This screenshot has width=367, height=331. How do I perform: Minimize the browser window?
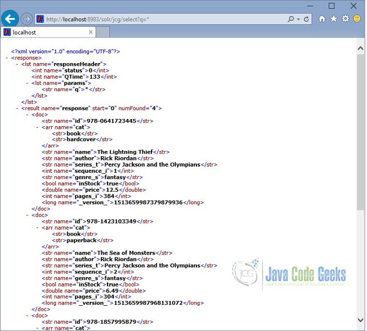tap(310, 6)
